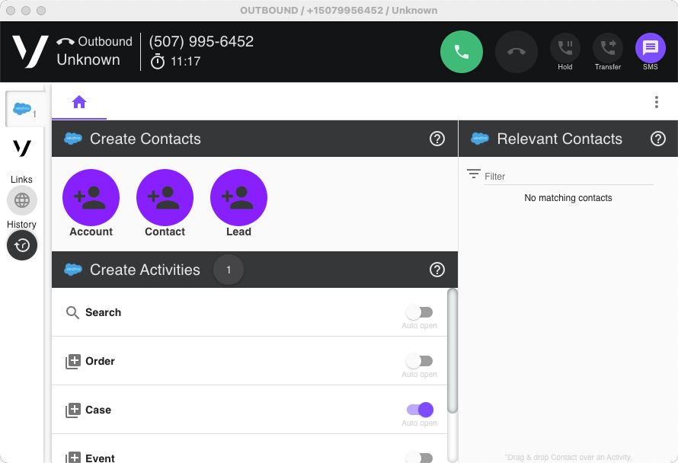Open Links globe icon in sidebar
This screenshot has height=463, width=678.
(x=22, y=200)
